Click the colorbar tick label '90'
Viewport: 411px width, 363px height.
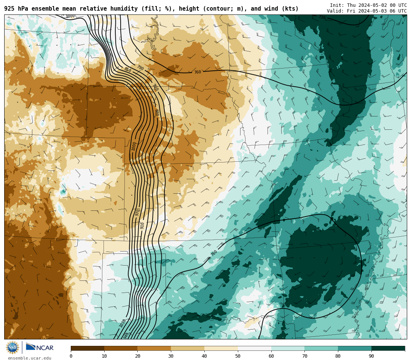(x=371, y=356)
